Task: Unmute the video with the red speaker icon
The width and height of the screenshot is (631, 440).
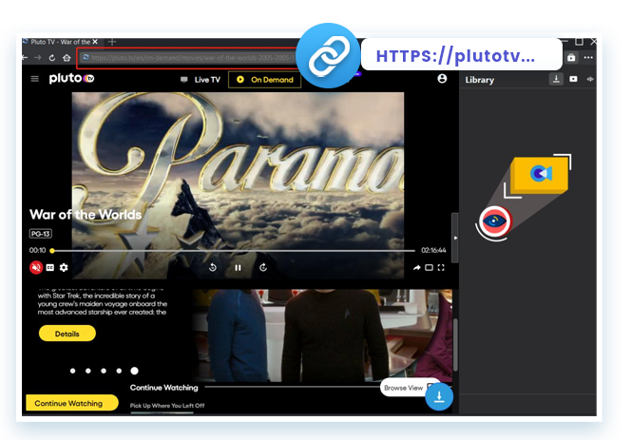Action: click(x=36, y=267)
